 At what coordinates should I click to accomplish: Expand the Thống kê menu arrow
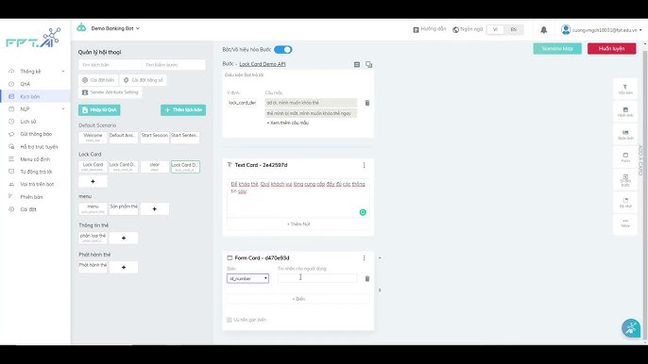click(63, 72)
